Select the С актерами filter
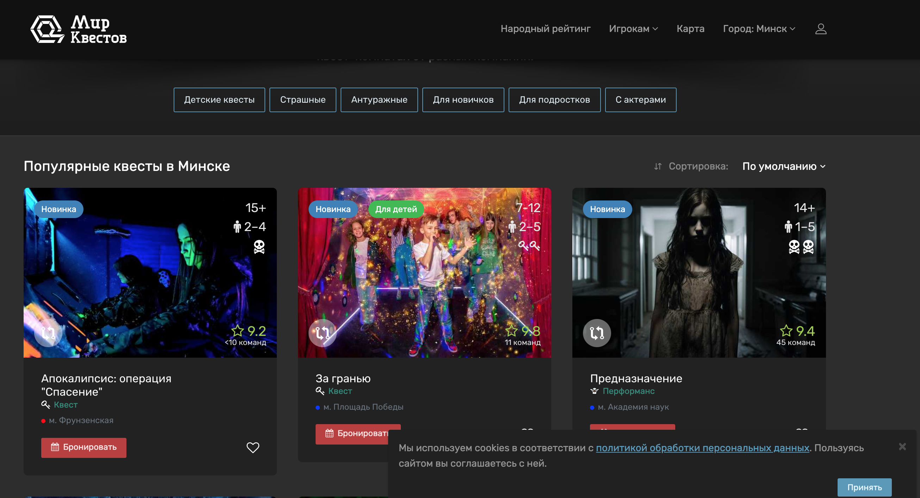This screenshot has height=498, width=920. click(x=640, y=100)
